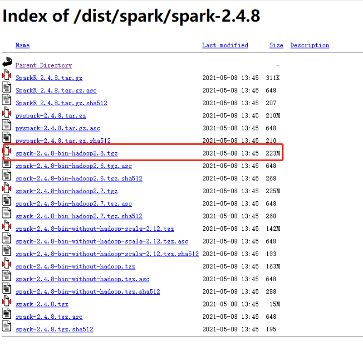Click the 163M size value
Viewport: 363px width, 350px height.
tap(273, 266)
